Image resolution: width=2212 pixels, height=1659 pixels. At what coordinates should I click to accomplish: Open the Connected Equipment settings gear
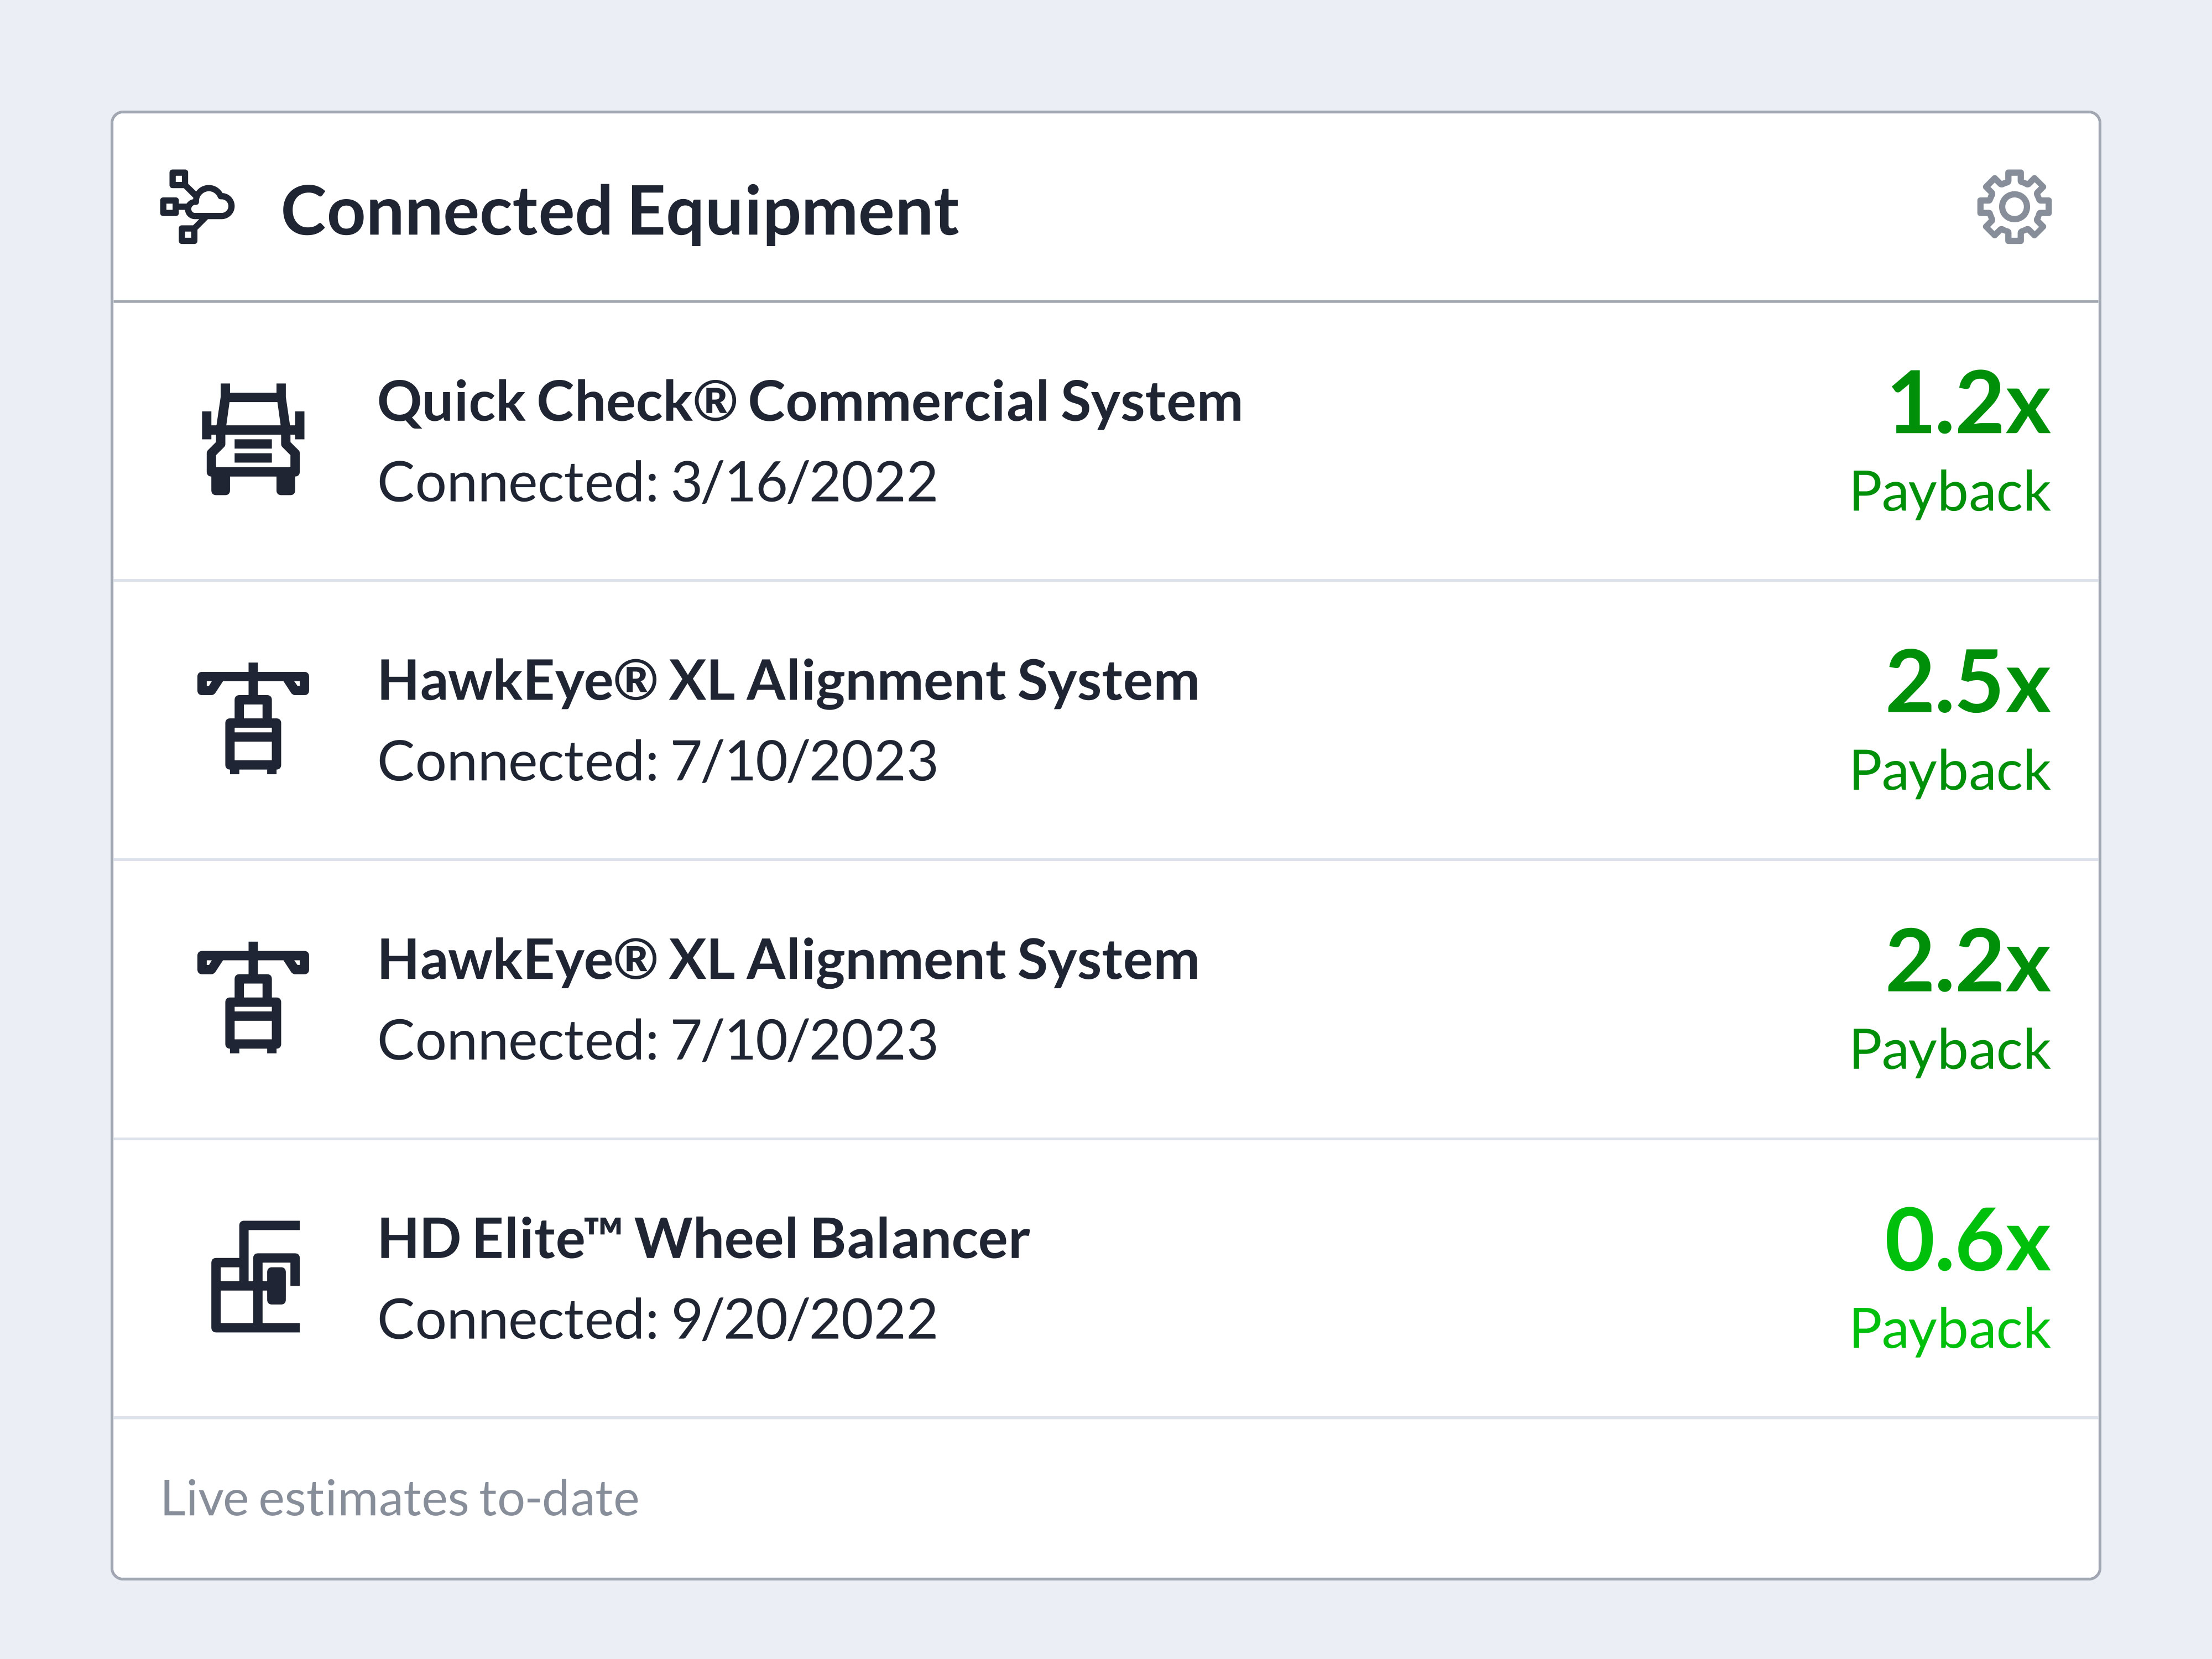[2014, 207]
